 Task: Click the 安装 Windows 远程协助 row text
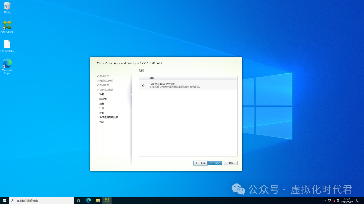pos(162,84)
